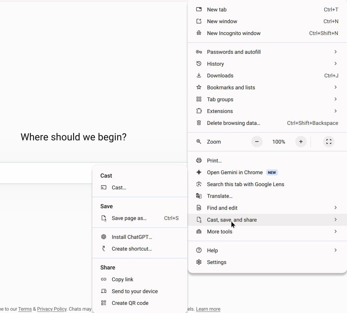Click the Find and edit icon
This screenshot has width=347, height=313.
pyautogui.click(x=199, y=208)
